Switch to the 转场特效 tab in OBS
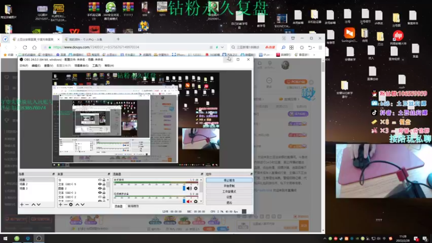This screenshot has width=432, height=243. tap(133, 206)
